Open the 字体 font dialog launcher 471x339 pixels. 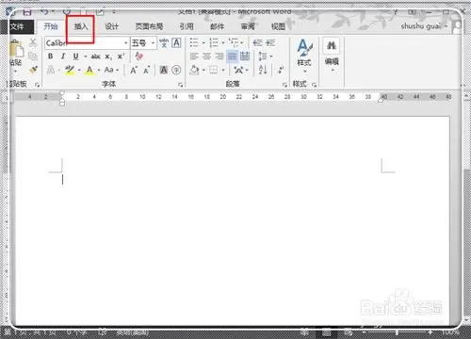(x=181, y=85)
